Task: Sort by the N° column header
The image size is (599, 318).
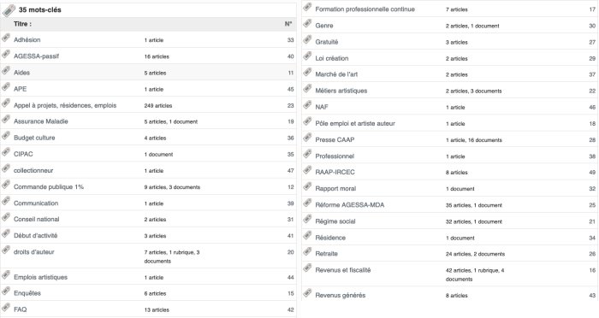Action: (x=288, y=24)
